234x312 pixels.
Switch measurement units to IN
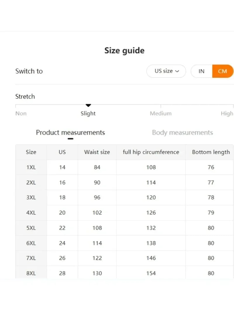pos(201,71)
